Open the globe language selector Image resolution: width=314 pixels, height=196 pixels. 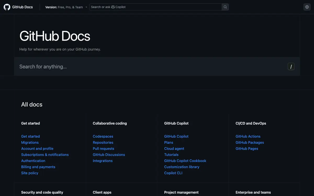point(307,7)
